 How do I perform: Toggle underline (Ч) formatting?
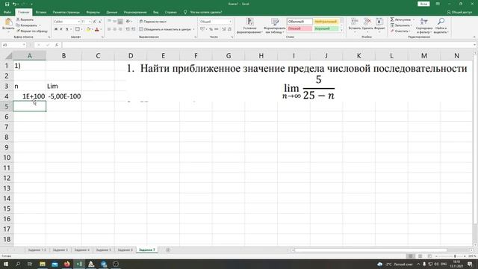tap(66, 29)
